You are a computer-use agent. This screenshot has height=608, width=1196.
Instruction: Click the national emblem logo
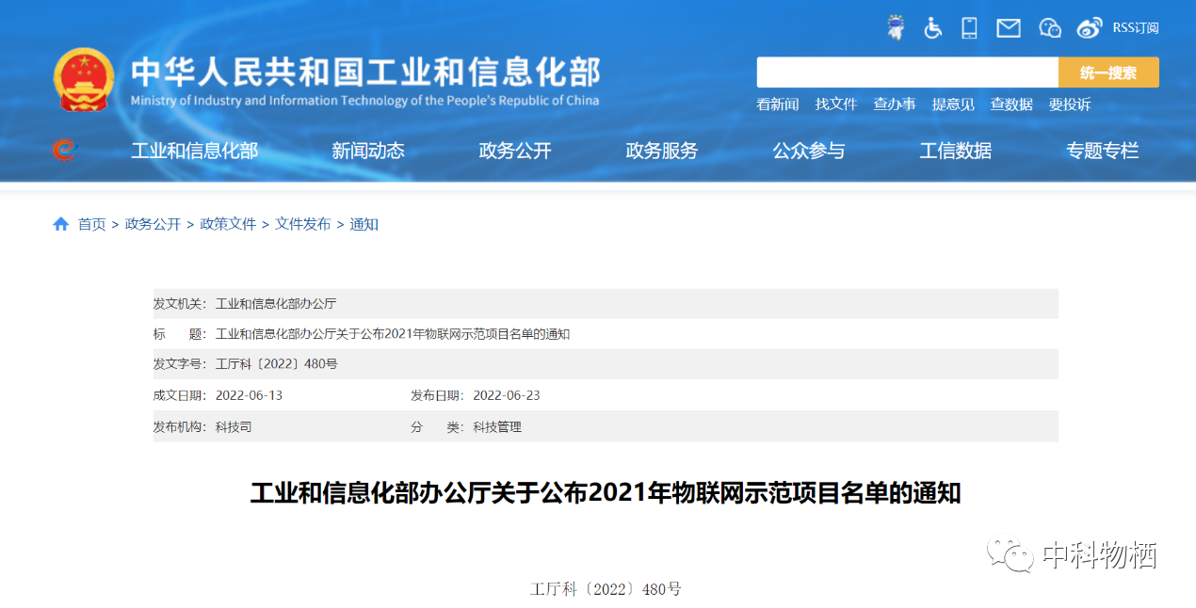point(83,79)
